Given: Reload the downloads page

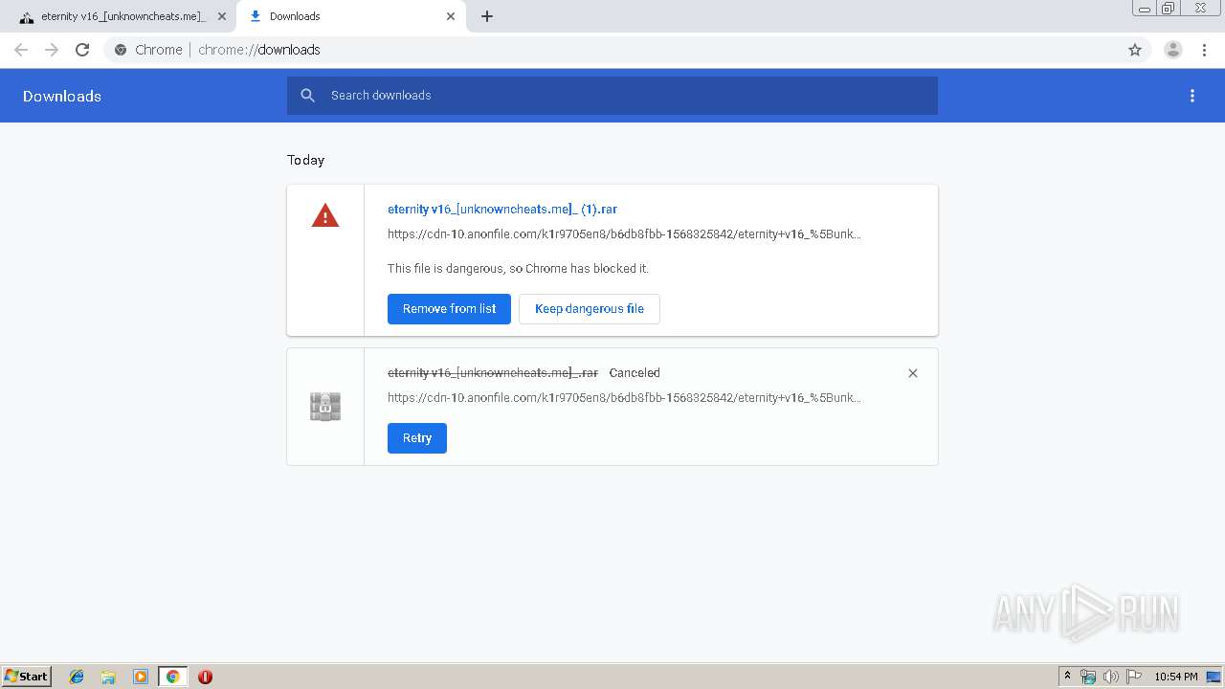Looking at the screenshot, I should coord(82,50).
